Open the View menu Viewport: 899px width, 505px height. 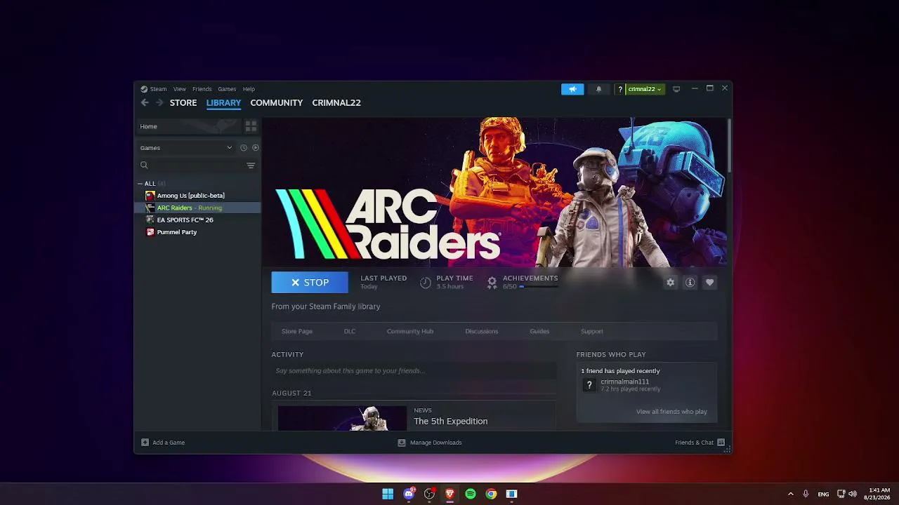180,89
